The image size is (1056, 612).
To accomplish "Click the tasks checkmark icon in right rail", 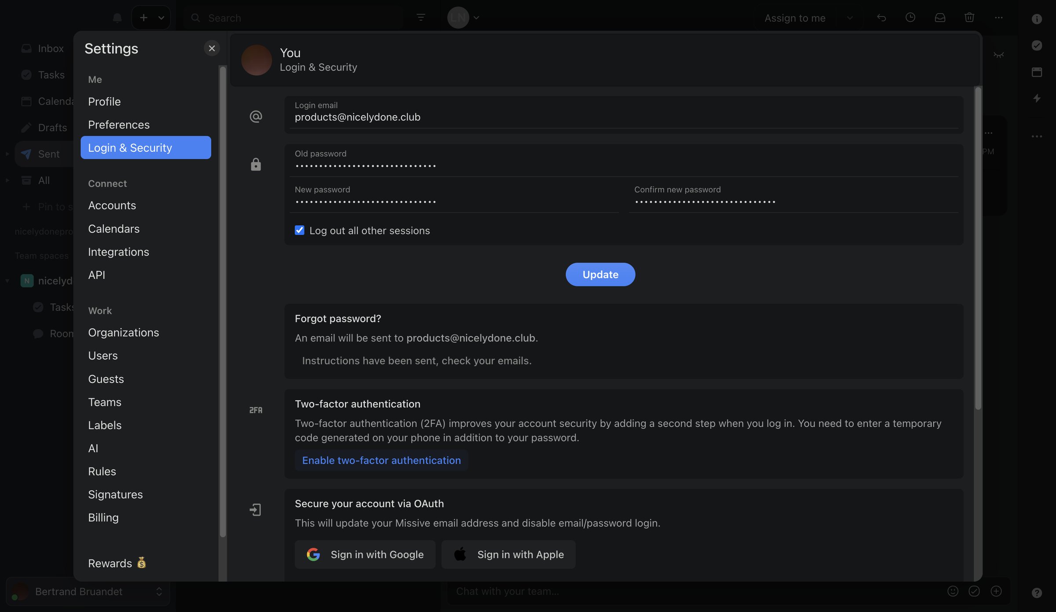I will click(x=1037, y=45).
